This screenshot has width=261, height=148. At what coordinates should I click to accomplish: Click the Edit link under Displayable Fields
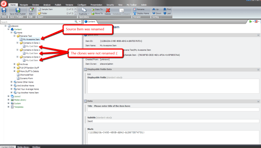pos(89,74)
